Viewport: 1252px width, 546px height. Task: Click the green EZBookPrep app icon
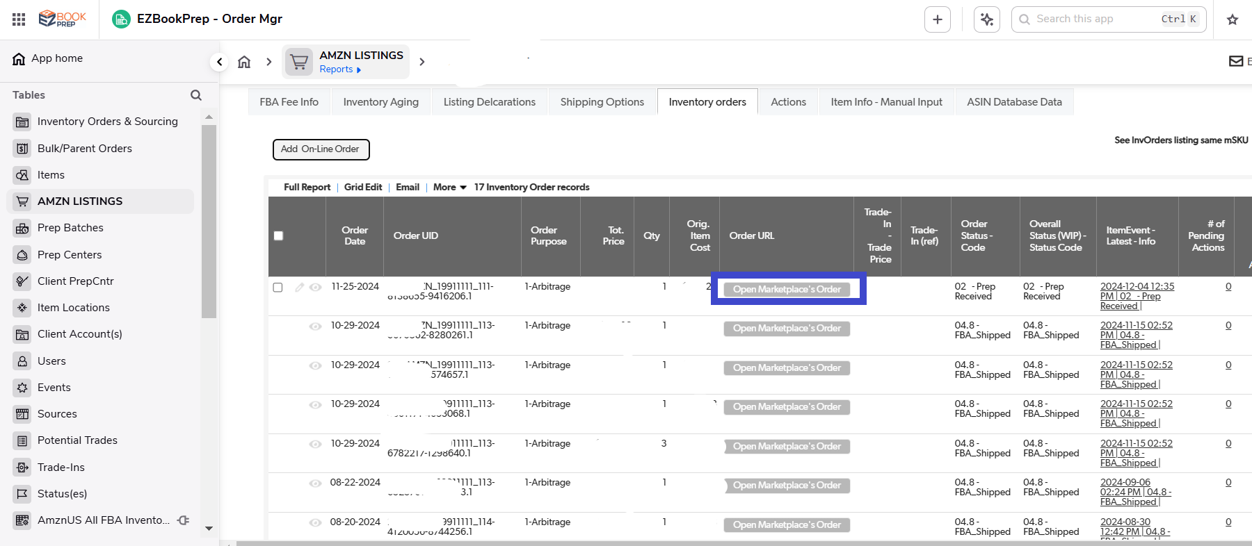click(121, 19)
